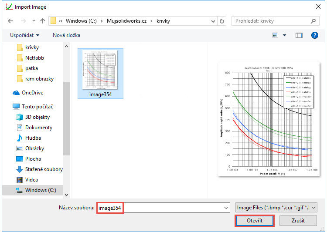Screen dimensions: 327x232
Task: Click the Prohledat: krivky search box
Action: pyautogui.click(x=275, y=21)
